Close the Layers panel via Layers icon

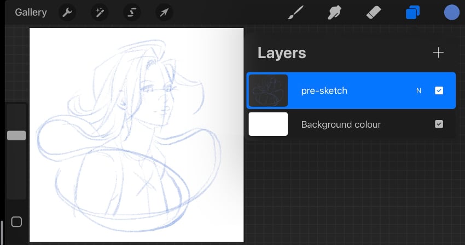click(x=413, y=13)
